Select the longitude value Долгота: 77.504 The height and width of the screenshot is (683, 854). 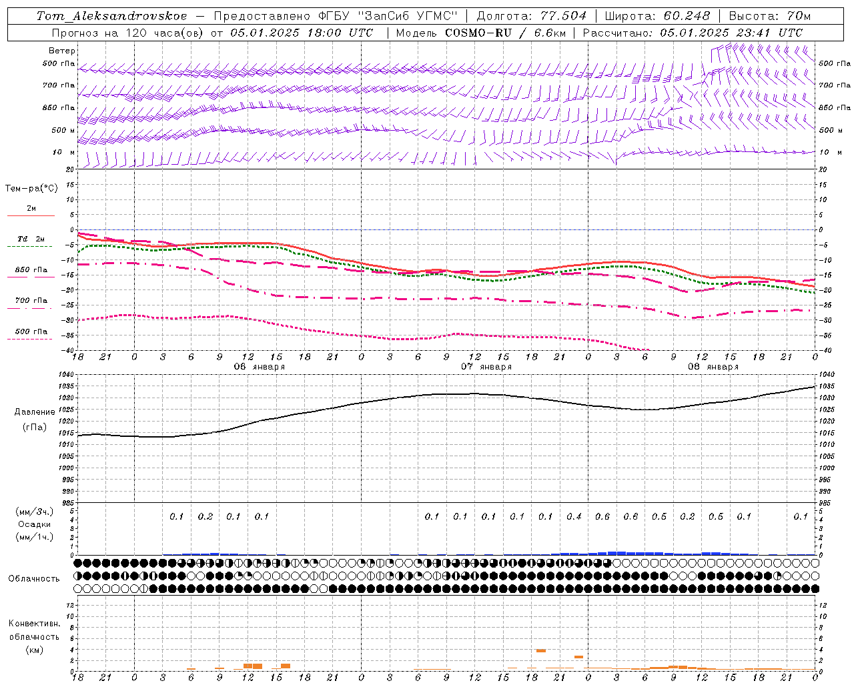[x=532, y=16]
